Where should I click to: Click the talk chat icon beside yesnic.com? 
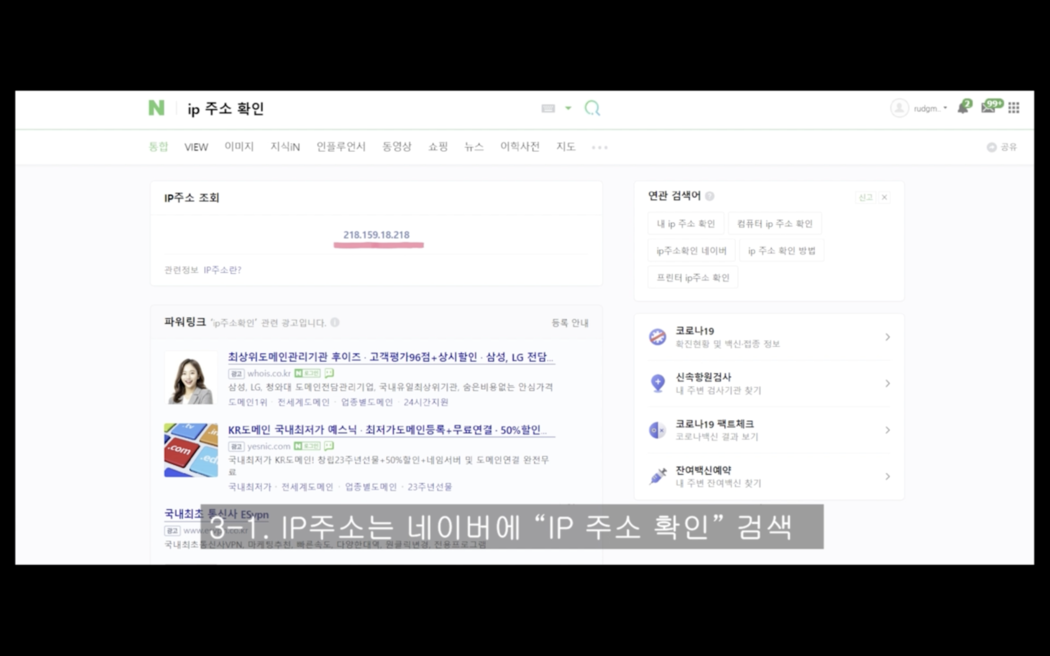tap(329, 446)
